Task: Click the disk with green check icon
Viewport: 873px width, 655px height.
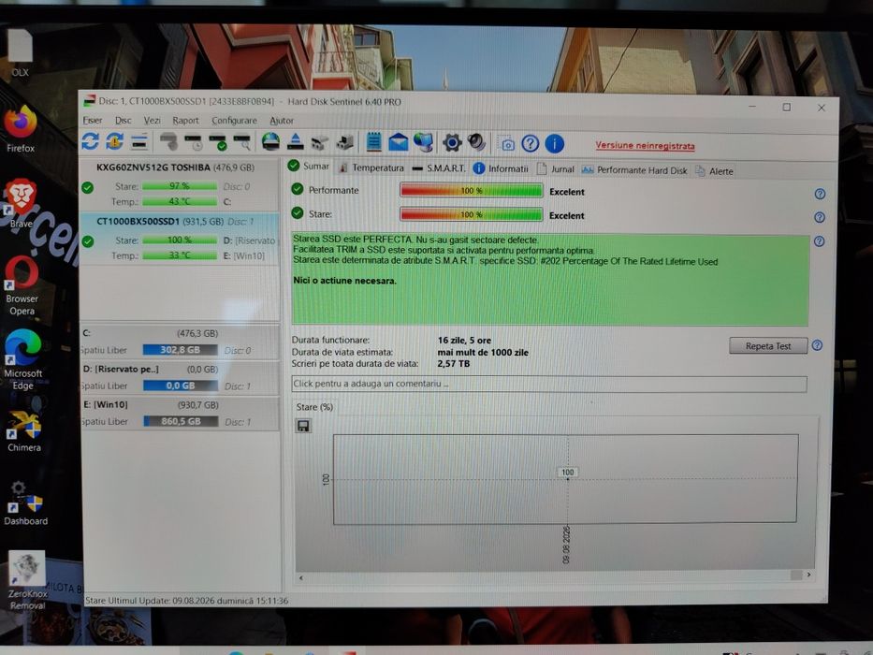Action: (x=218, y=142)
